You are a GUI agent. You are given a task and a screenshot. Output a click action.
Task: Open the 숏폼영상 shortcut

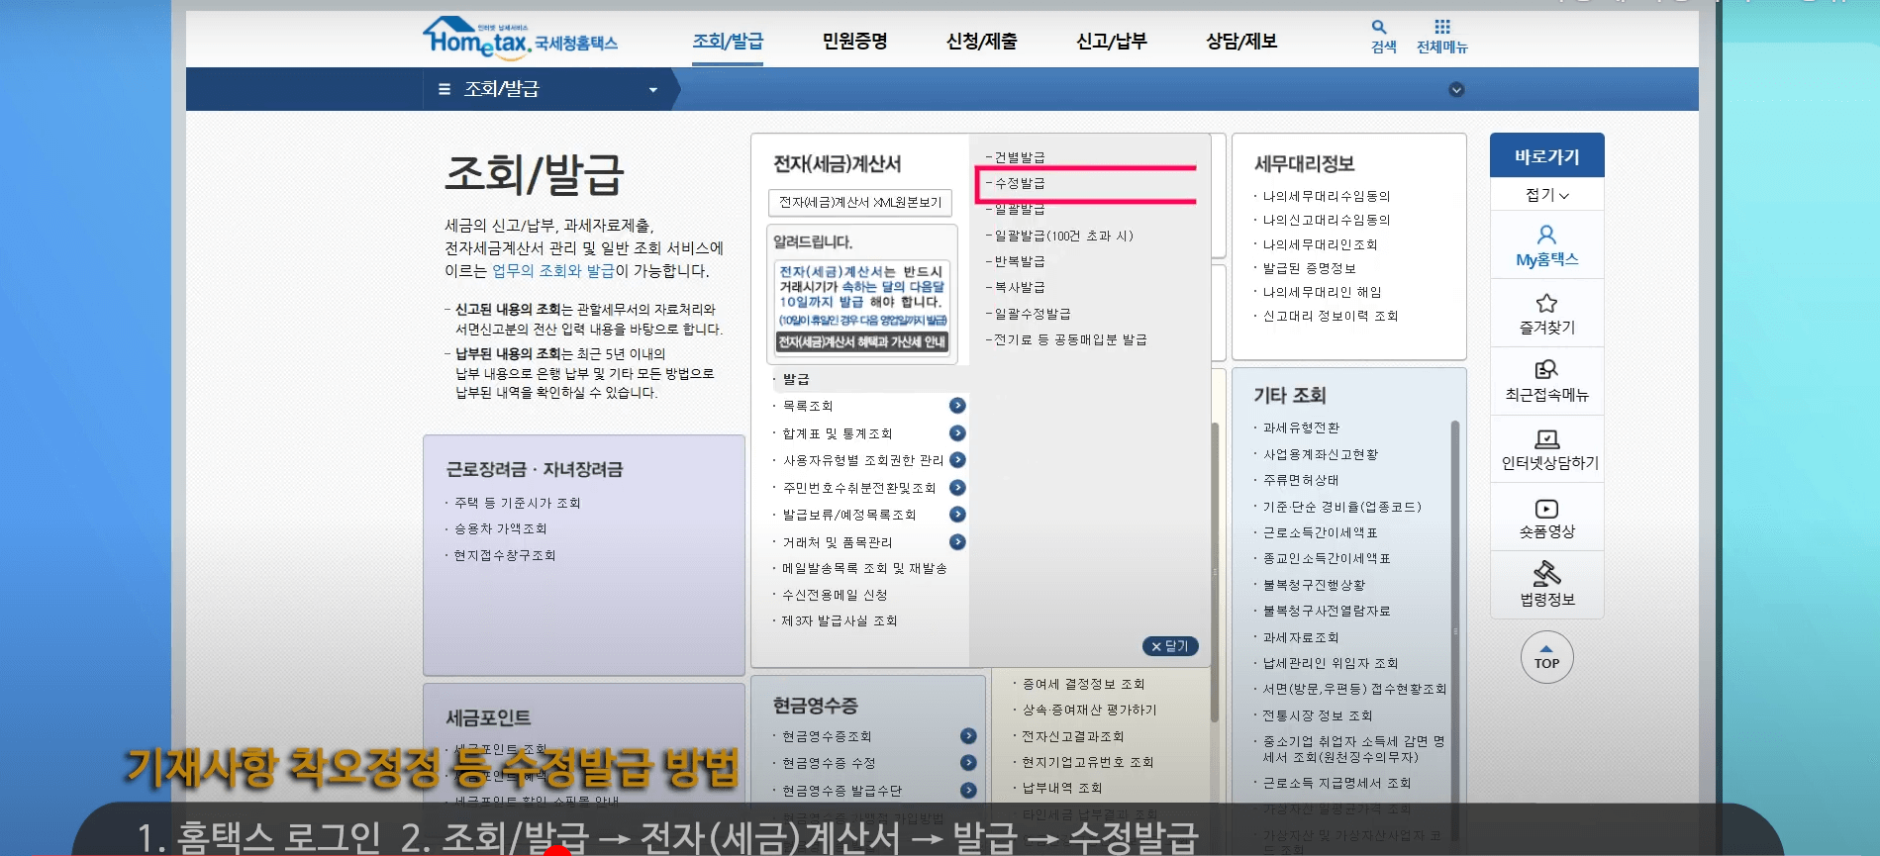coord(1546,518)
